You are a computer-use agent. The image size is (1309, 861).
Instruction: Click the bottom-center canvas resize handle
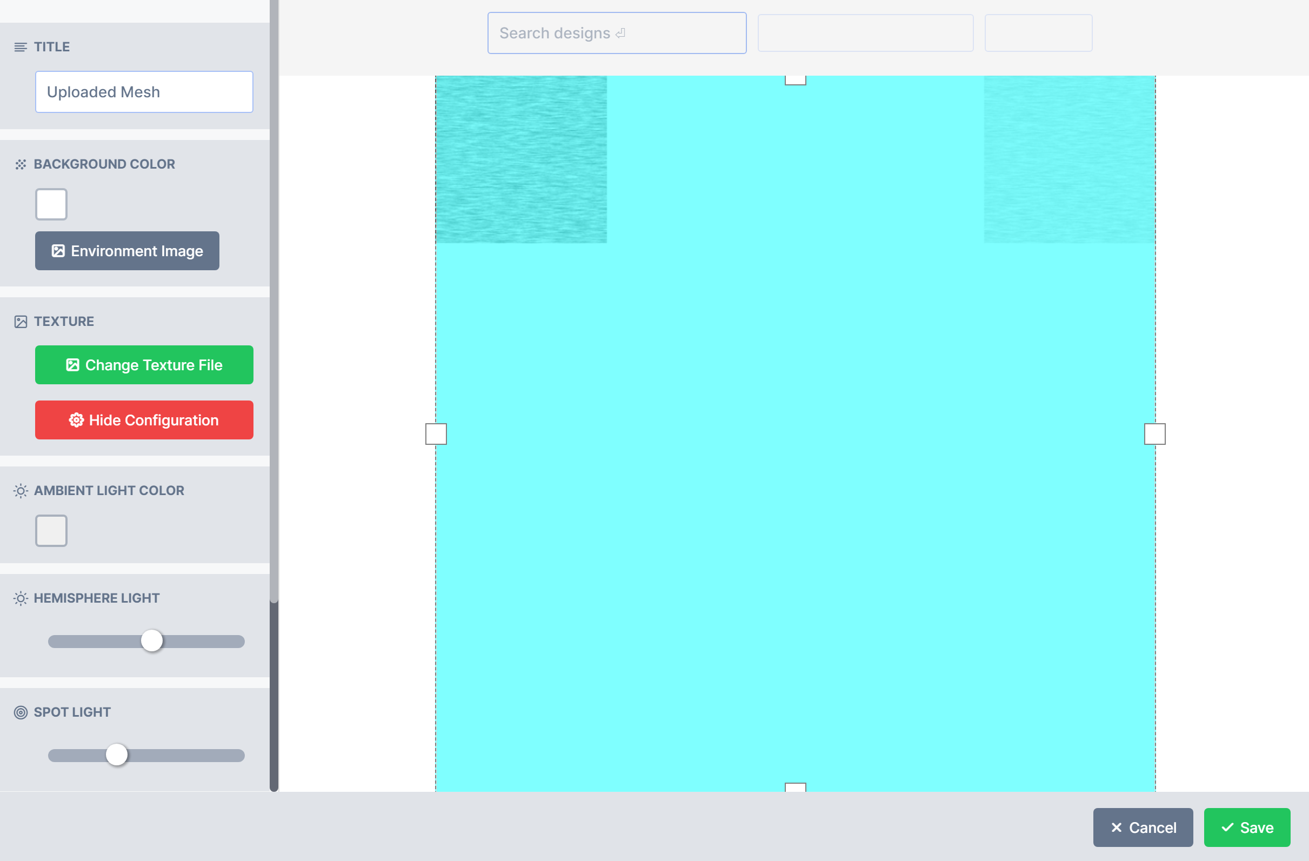coord(796,787)
